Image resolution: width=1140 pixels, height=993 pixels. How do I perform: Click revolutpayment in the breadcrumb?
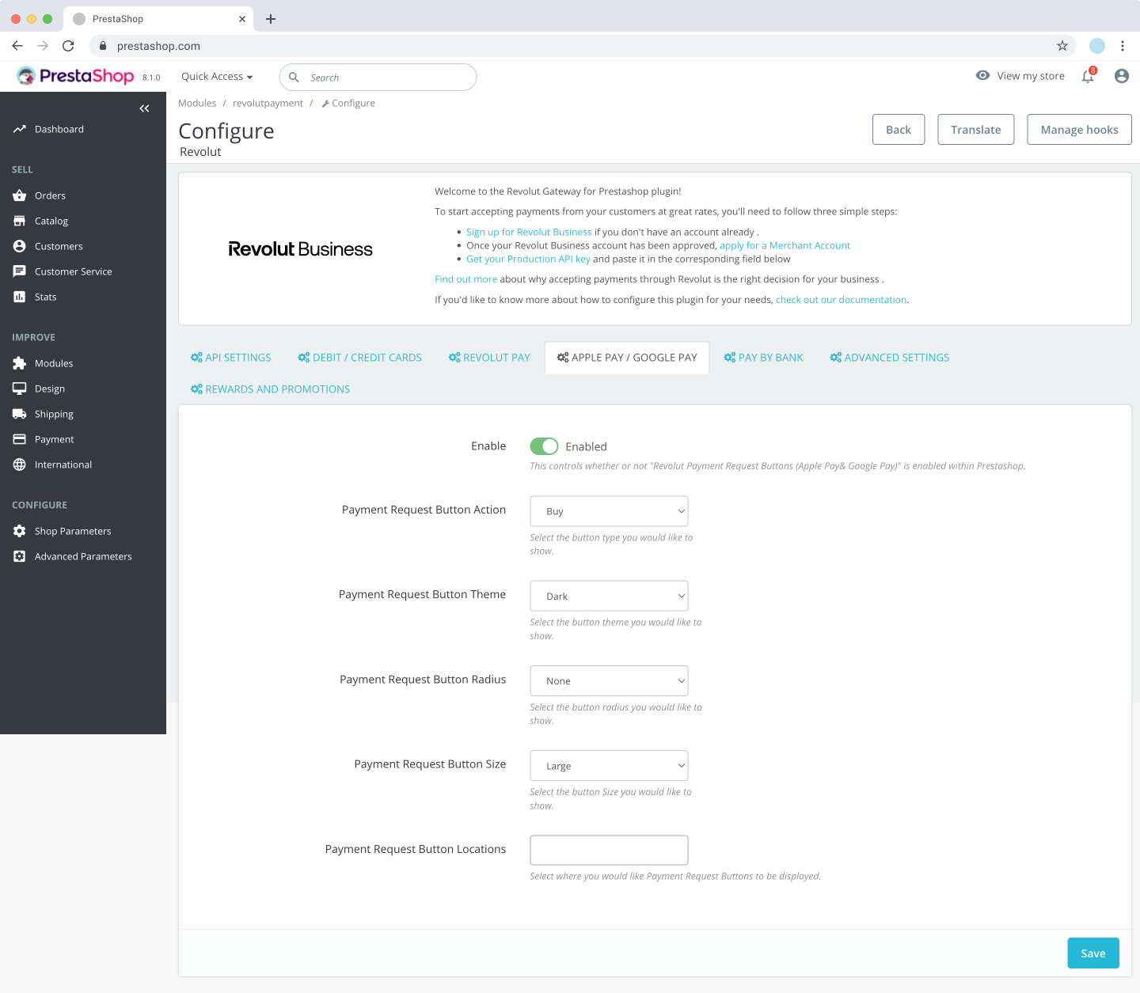(x=268, y=103)
